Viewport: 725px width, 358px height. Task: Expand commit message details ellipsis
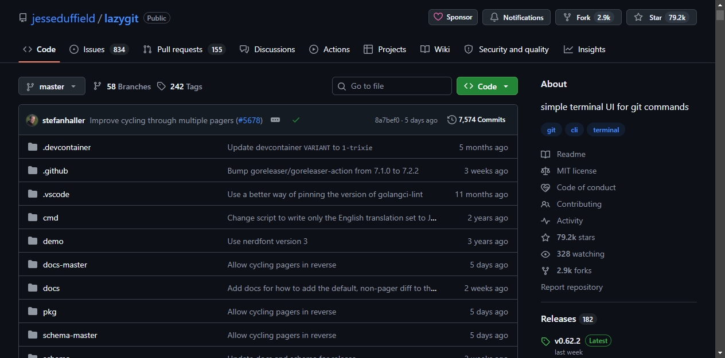pos(275,120)
